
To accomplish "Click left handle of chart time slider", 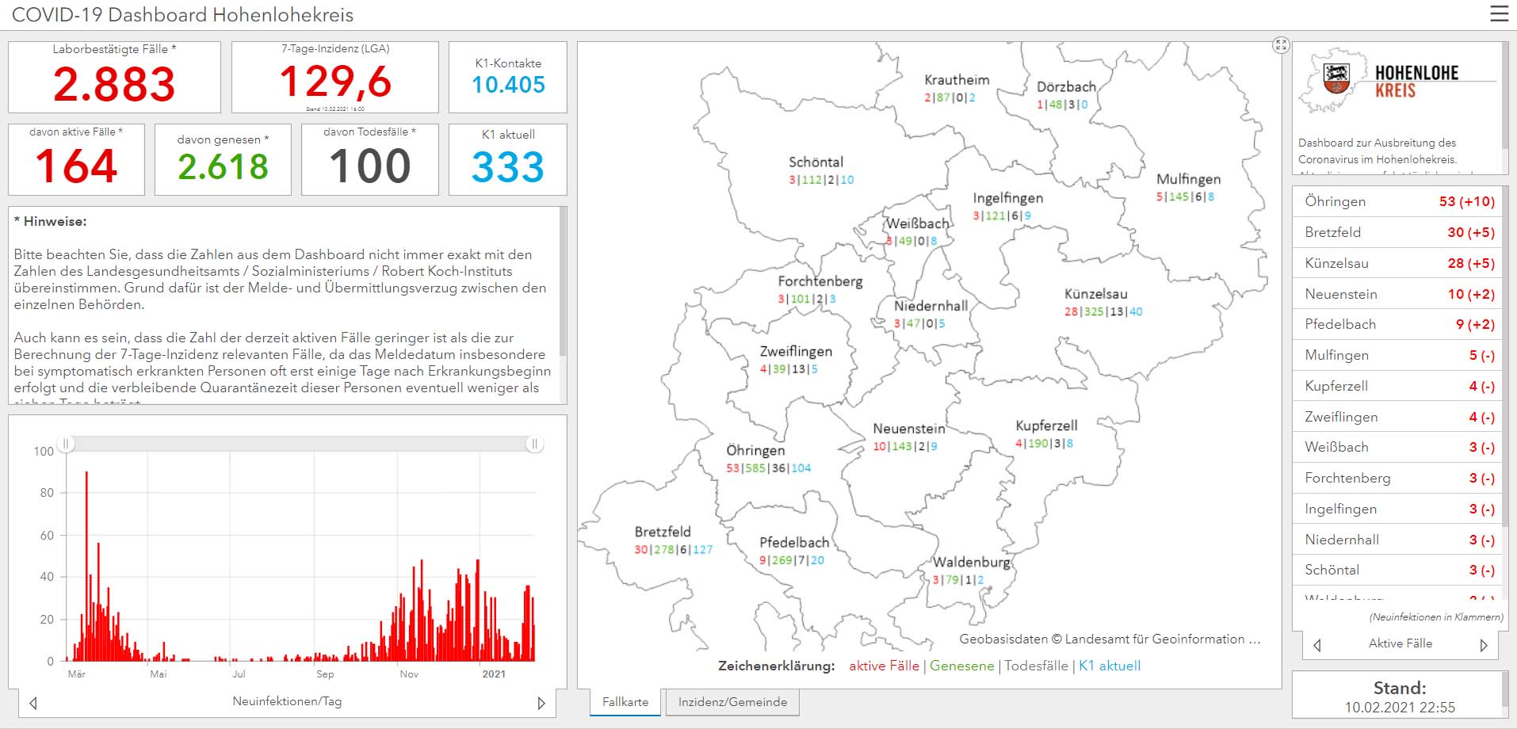I will coord(67,444).
